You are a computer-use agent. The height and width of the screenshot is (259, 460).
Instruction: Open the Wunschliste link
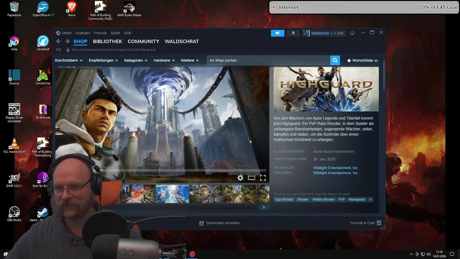click(362, 60)
